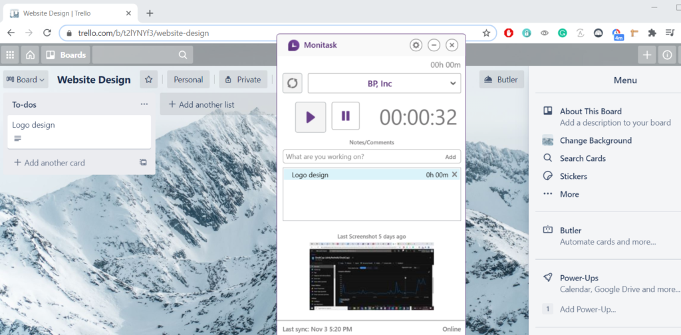
Task: Open Monitask settings gear icon
Action: (x=416, y=45)
